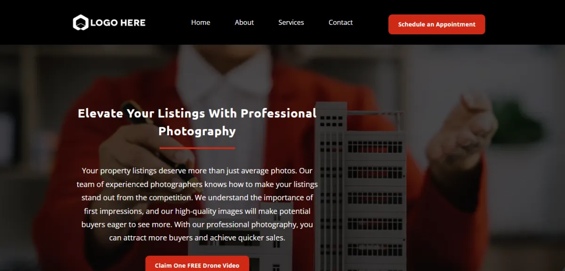Click the red divider line under heading
The image size is (565, 271).
tap(197, 148)
